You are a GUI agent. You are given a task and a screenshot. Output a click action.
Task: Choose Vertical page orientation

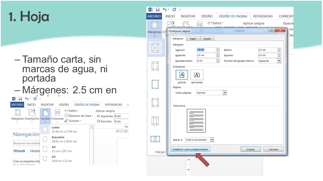182,77
